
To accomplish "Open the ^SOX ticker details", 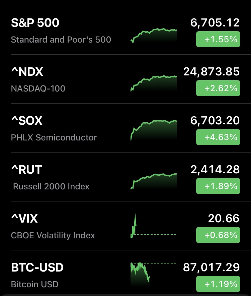I will point(27,121).
